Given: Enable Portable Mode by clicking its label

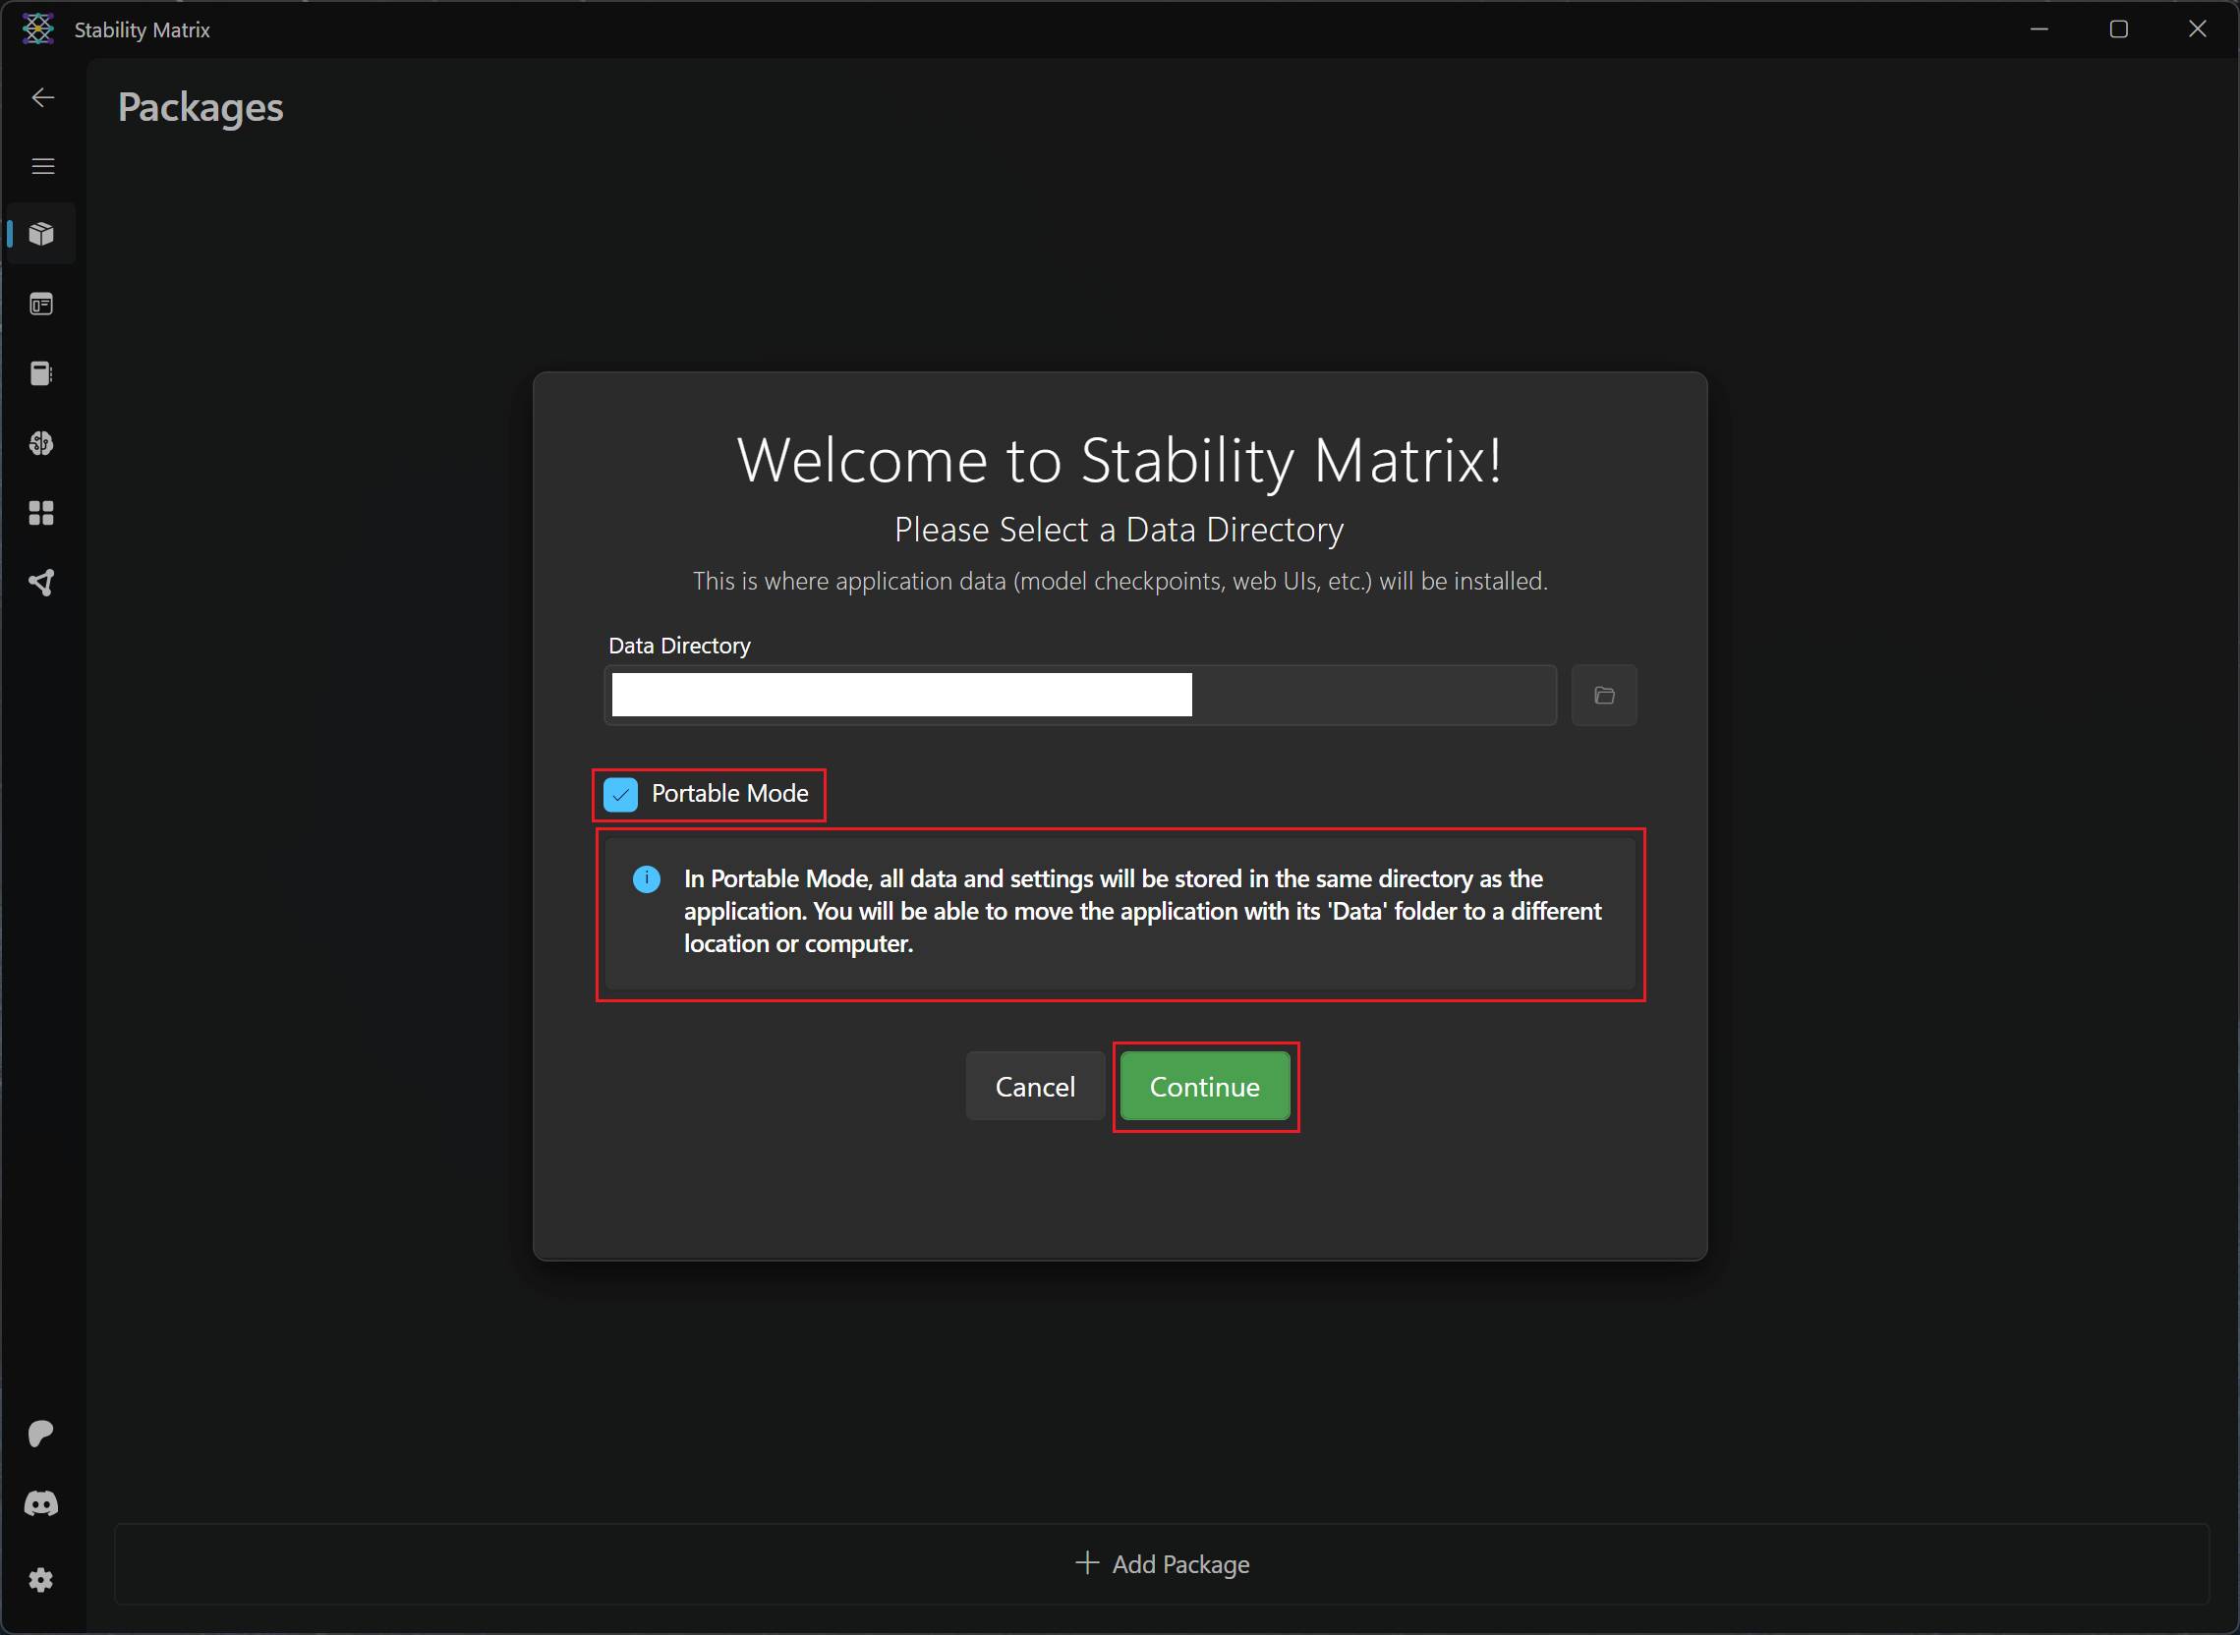Looking at the screenshot, I should (729, 794).
